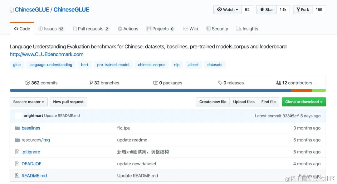Select the pre-trained-model topic tag
The width and height of the screenshot is (337, 184).
click(113, 65)
